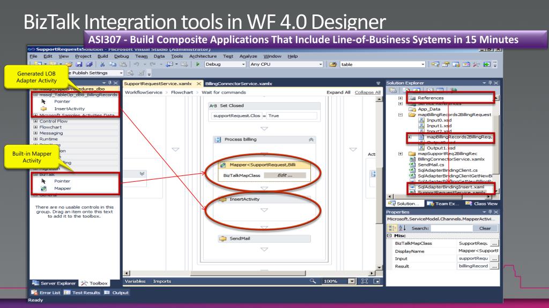The image size is (549, 308).
Task: Click the Find in Files icon beside table box
Action: coord(333,64)
